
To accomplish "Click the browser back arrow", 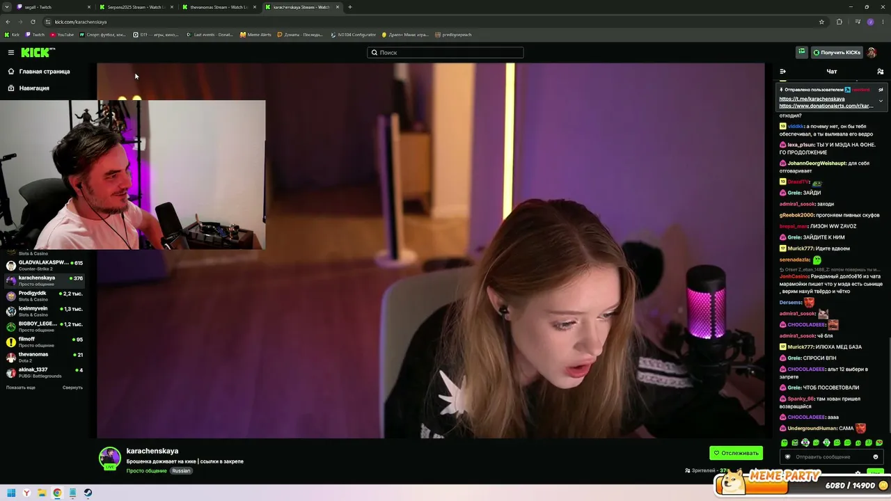I will pyautogui.click(x=8, y=22).
